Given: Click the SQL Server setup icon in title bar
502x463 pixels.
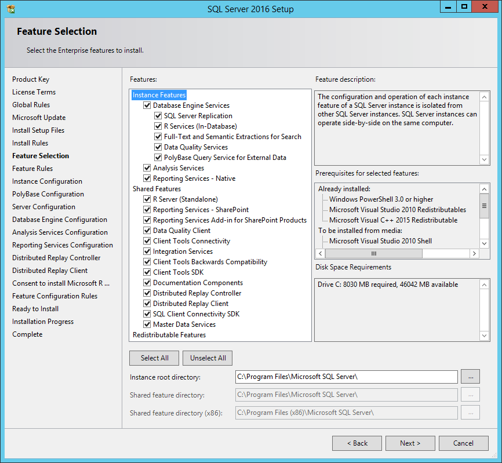Looking at the screenshot, I should 11,9.
